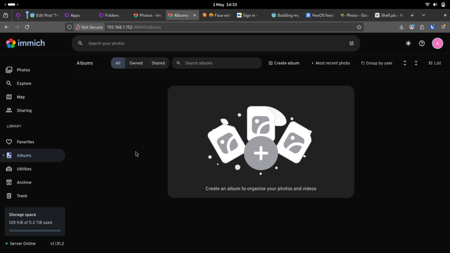The height and width of the screenshot is (253, 450).
Task: Open a new browser tab
Action: point(412,15)
